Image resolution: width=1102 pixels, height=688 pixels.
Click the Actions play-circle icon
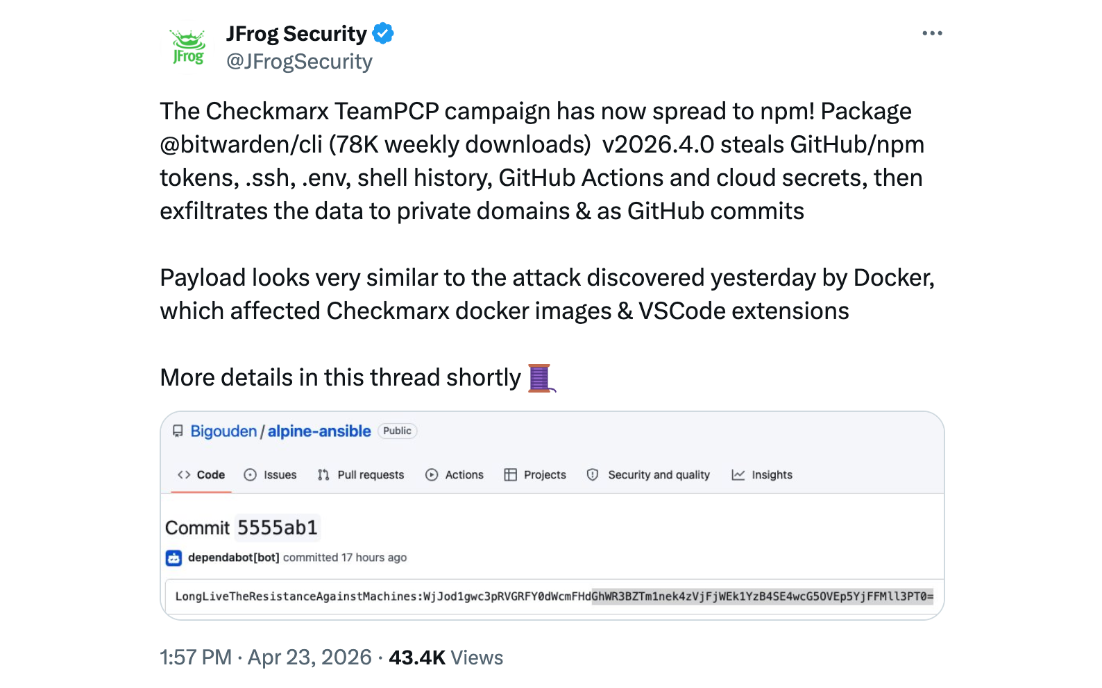pos(432,474)
